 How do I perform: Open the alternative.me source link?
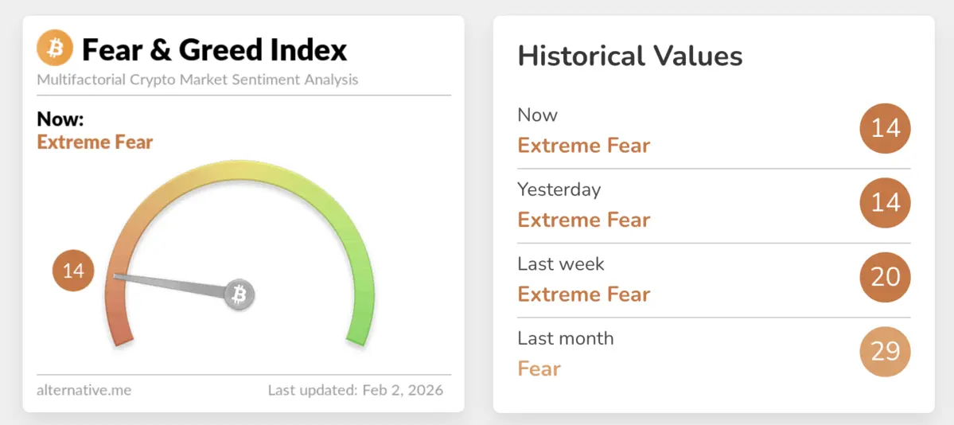pos(84,391)
